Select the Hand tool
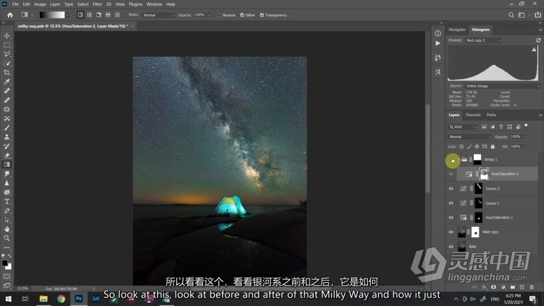The height and width of the screenshot is (306, 544). click(x=7, y=229)
